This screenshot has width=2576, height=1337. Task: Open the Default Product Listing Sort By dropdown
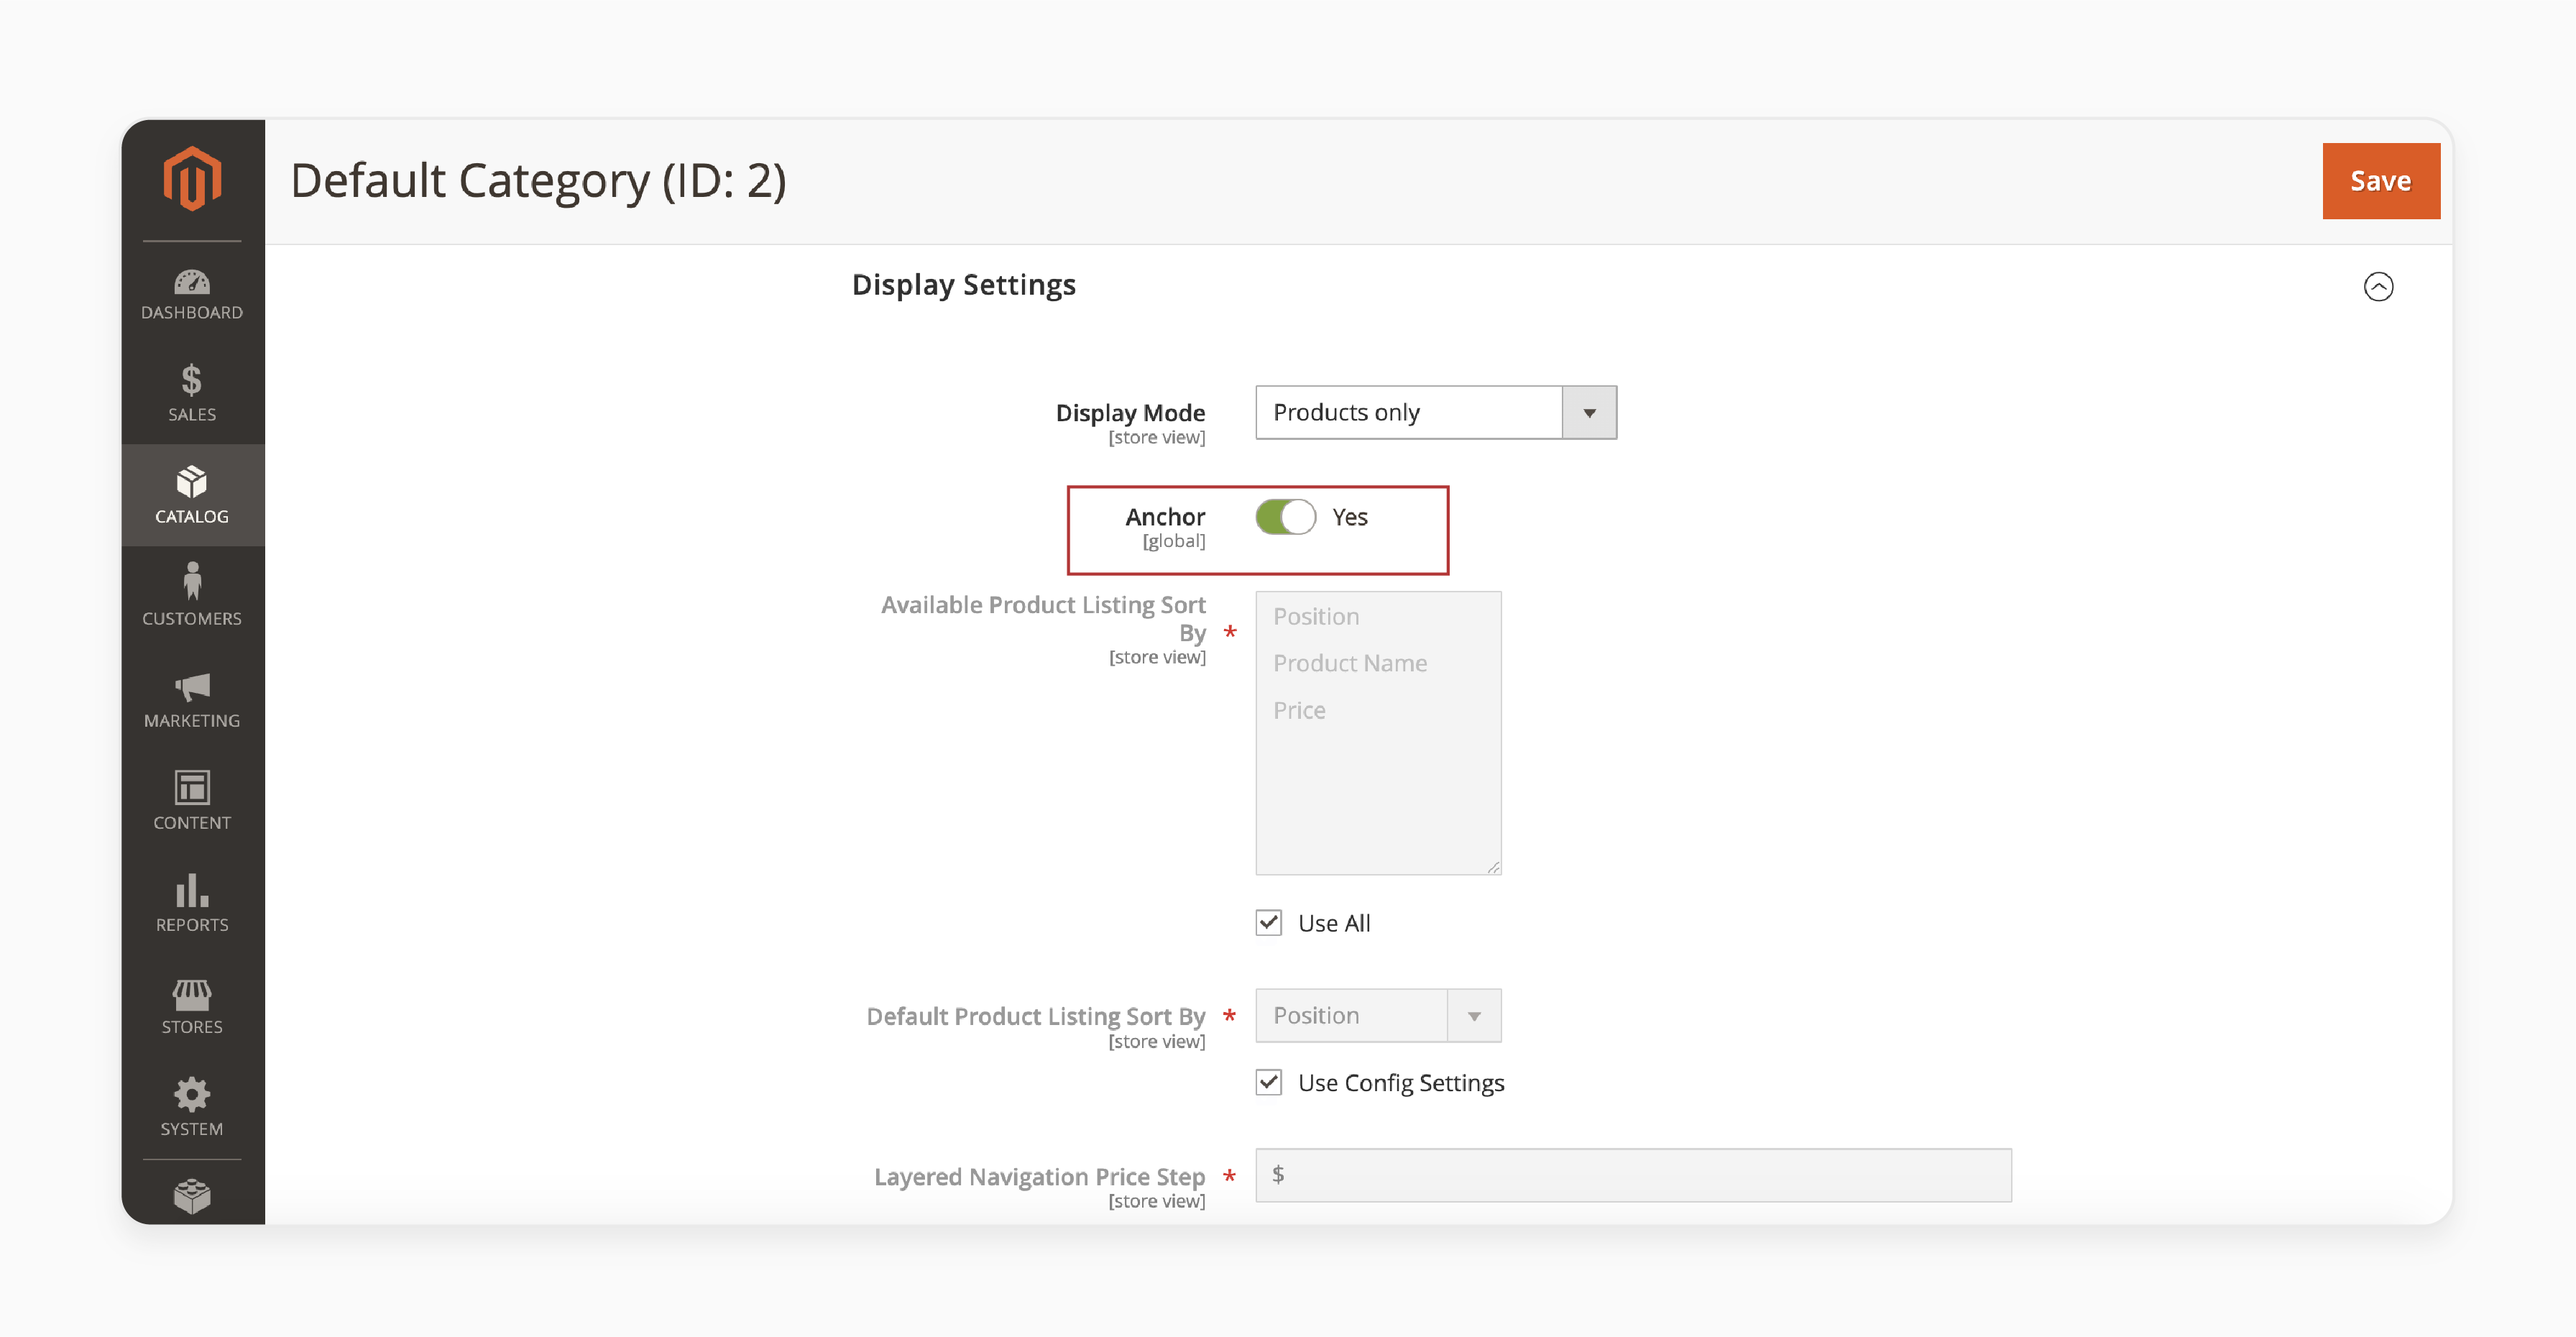tap(1378, 1015)
